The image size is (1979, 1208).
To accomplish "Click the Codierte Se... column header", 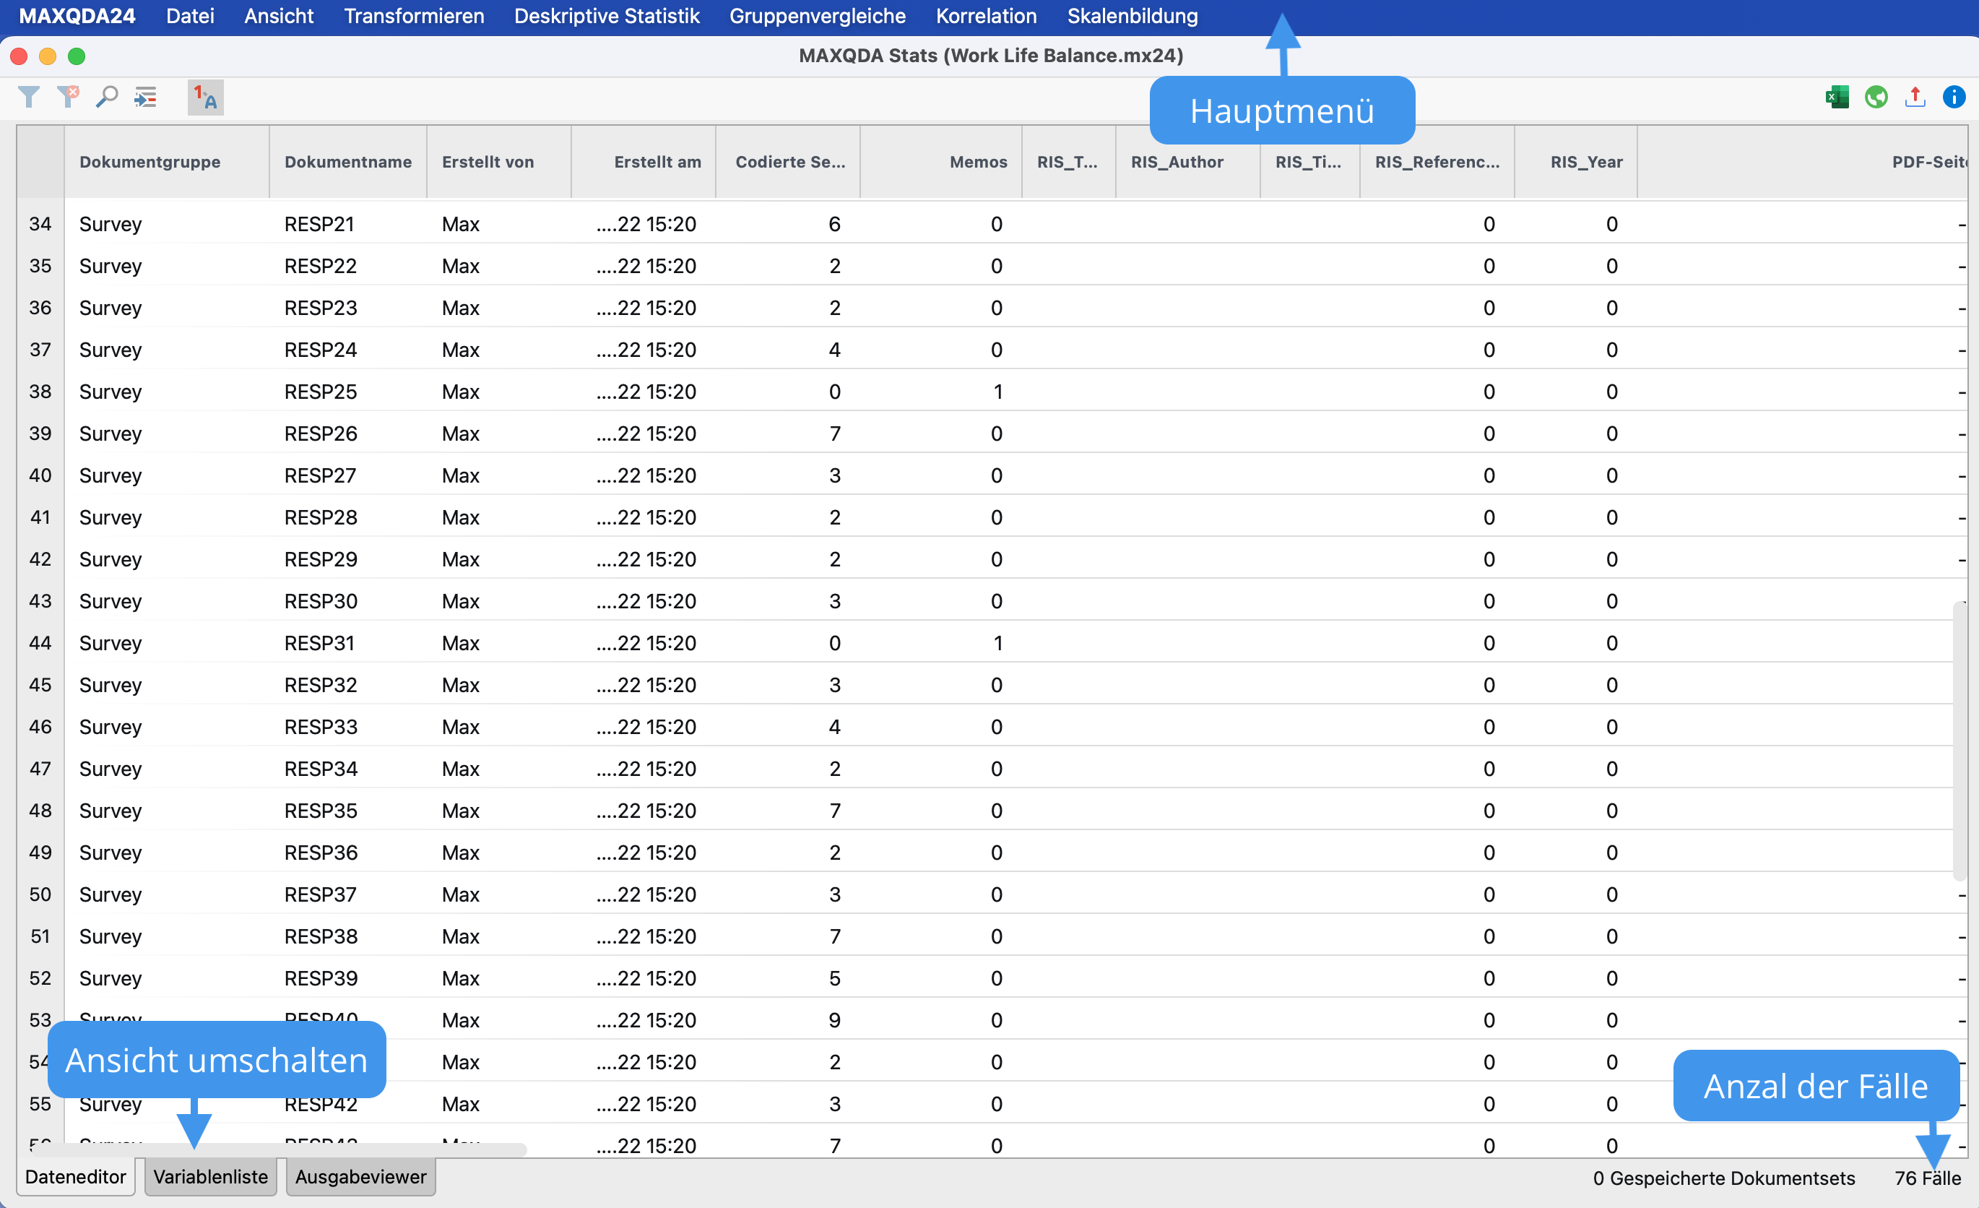I will [788, 161].
